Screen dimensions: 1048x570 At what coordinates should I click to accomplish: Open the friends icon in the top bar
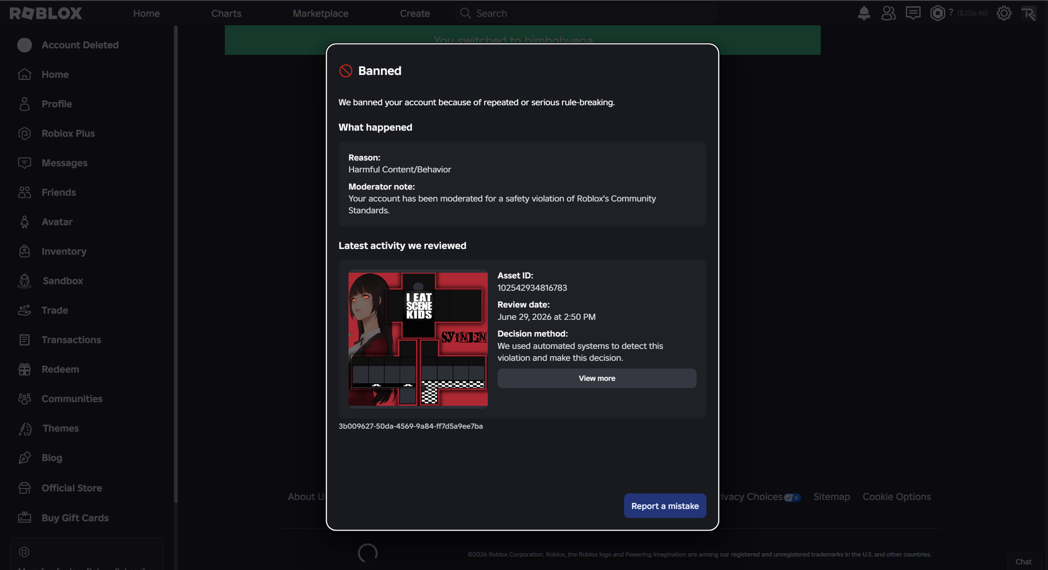pos(888,13)
